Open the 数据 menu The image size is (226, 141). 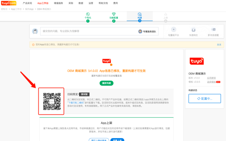click(x=81, y=3)
